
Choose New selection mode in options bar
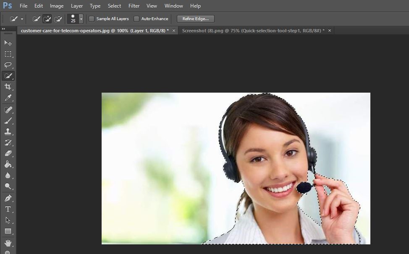tap(36, 19)
